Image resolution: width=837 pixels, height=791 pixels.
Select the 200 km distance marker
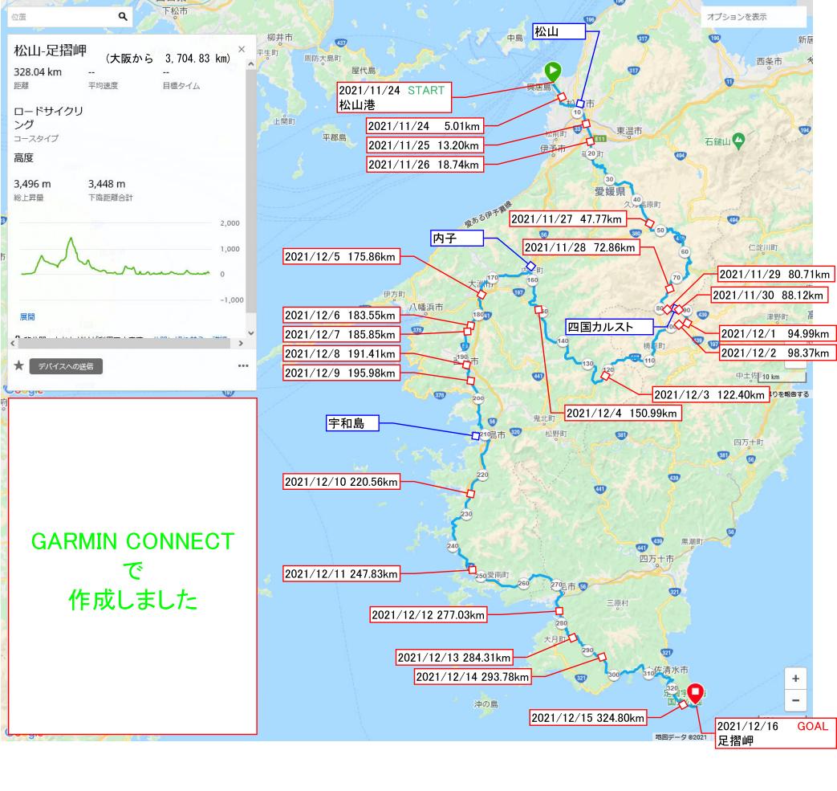point(477,398)
